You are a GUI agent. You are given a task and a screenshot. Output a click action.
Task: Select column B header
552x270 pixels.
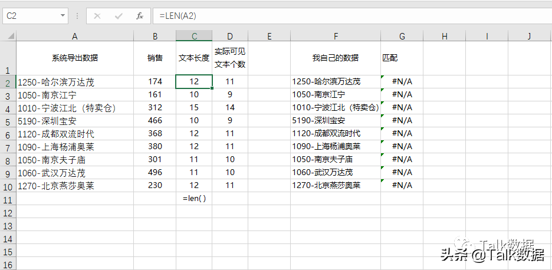[155, 36]
